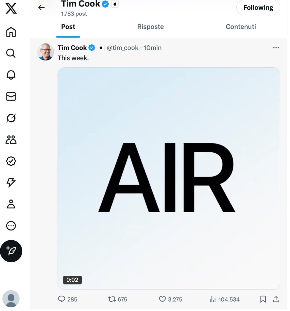Bookmark Tim Cook's post

(x=263, y=299)
